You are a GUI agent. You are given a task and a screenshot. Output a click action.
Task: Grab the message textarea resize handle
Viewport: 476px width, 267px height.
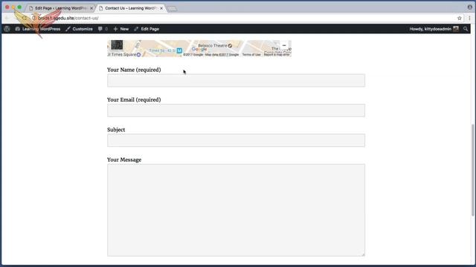pos(363,254)
